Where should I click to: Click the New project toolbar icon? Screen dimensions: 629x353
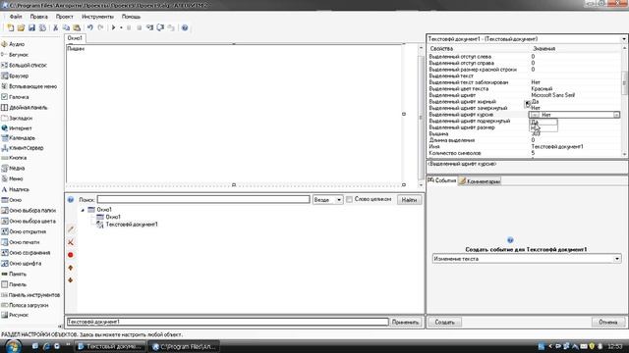point(11,27)
